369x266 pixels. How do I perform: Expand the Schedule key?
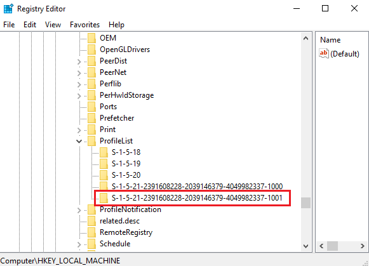pos(79,244)
